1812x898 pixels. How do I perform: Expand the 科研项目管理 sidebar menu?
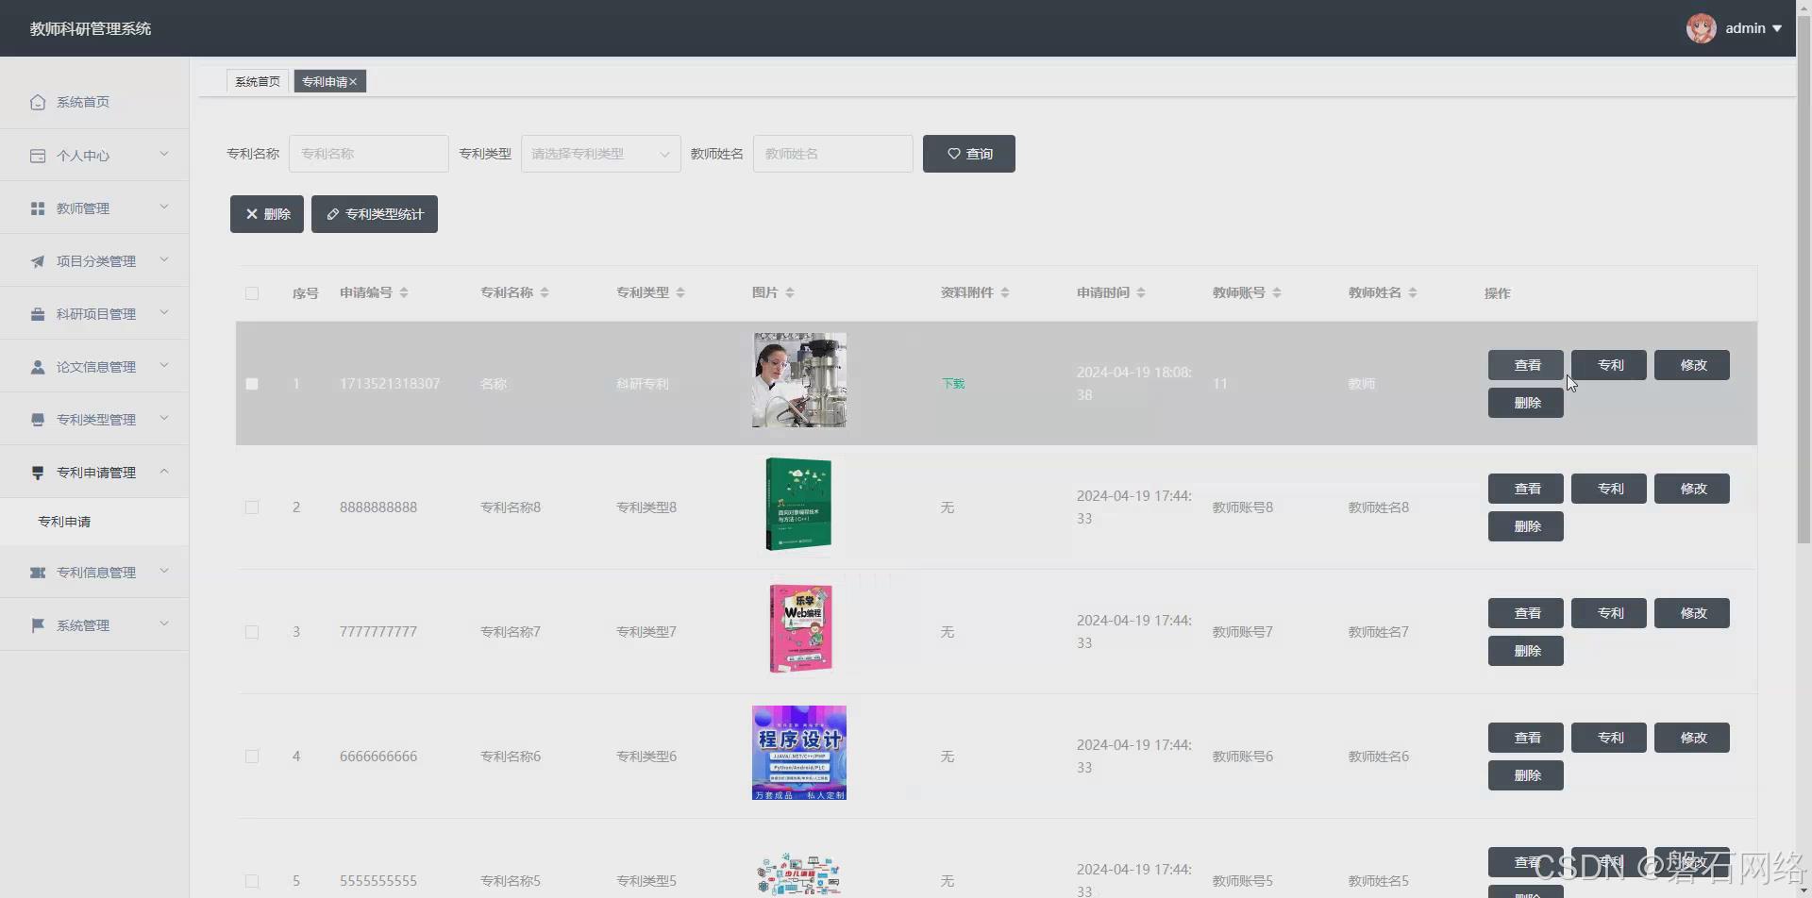point(164,313)
